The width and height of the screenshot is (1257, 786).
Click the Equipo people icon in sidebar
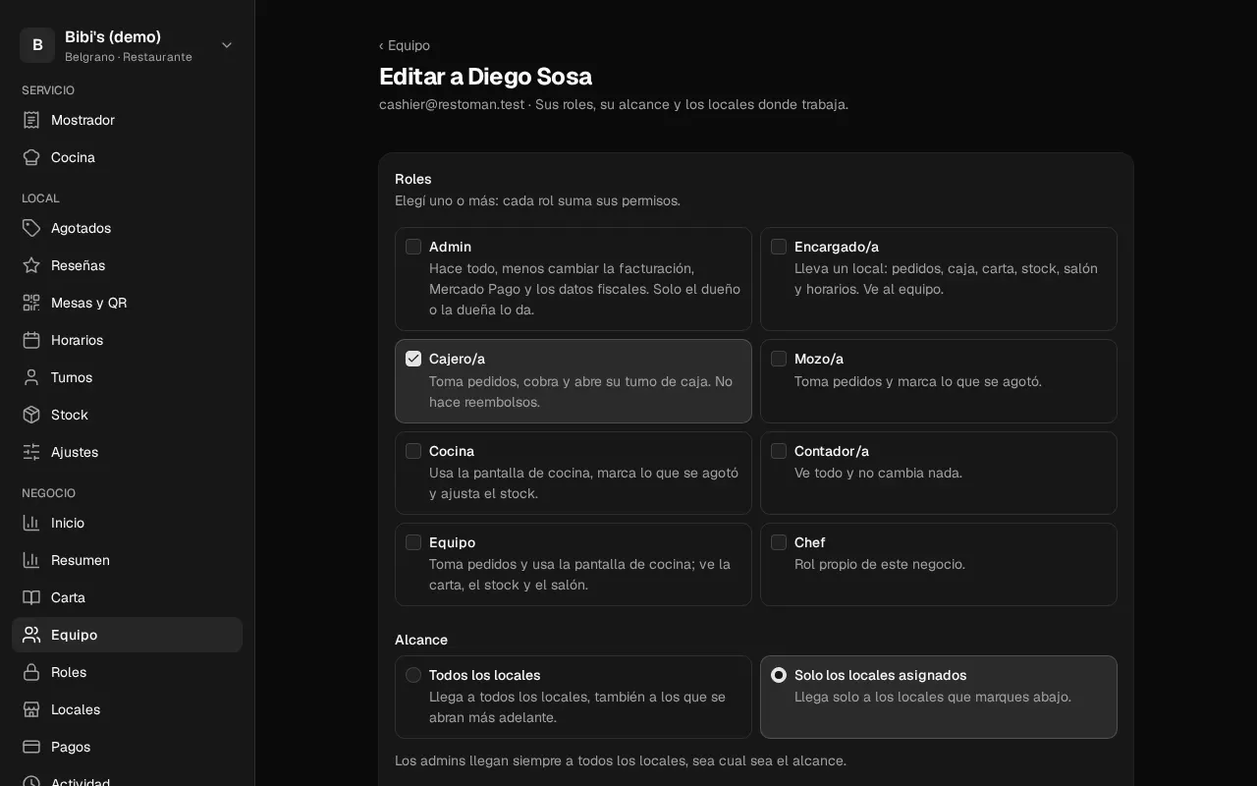(x=31, y=635)
